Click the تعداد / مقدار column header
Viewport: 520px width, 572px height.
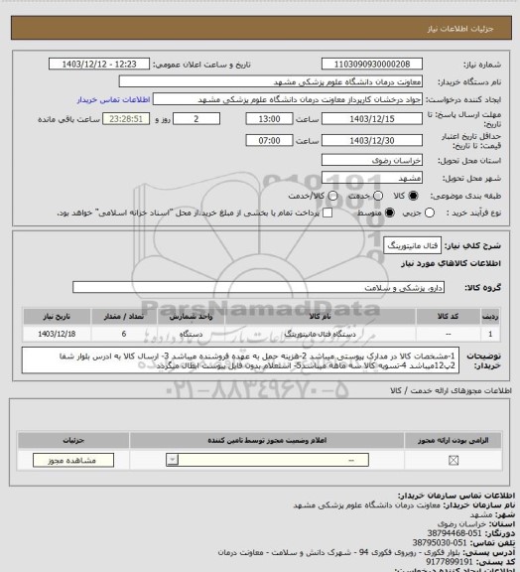tap(124, 316)
